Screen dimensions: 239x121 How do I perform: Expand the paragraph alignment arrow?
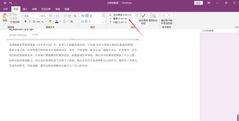(67, 21)
